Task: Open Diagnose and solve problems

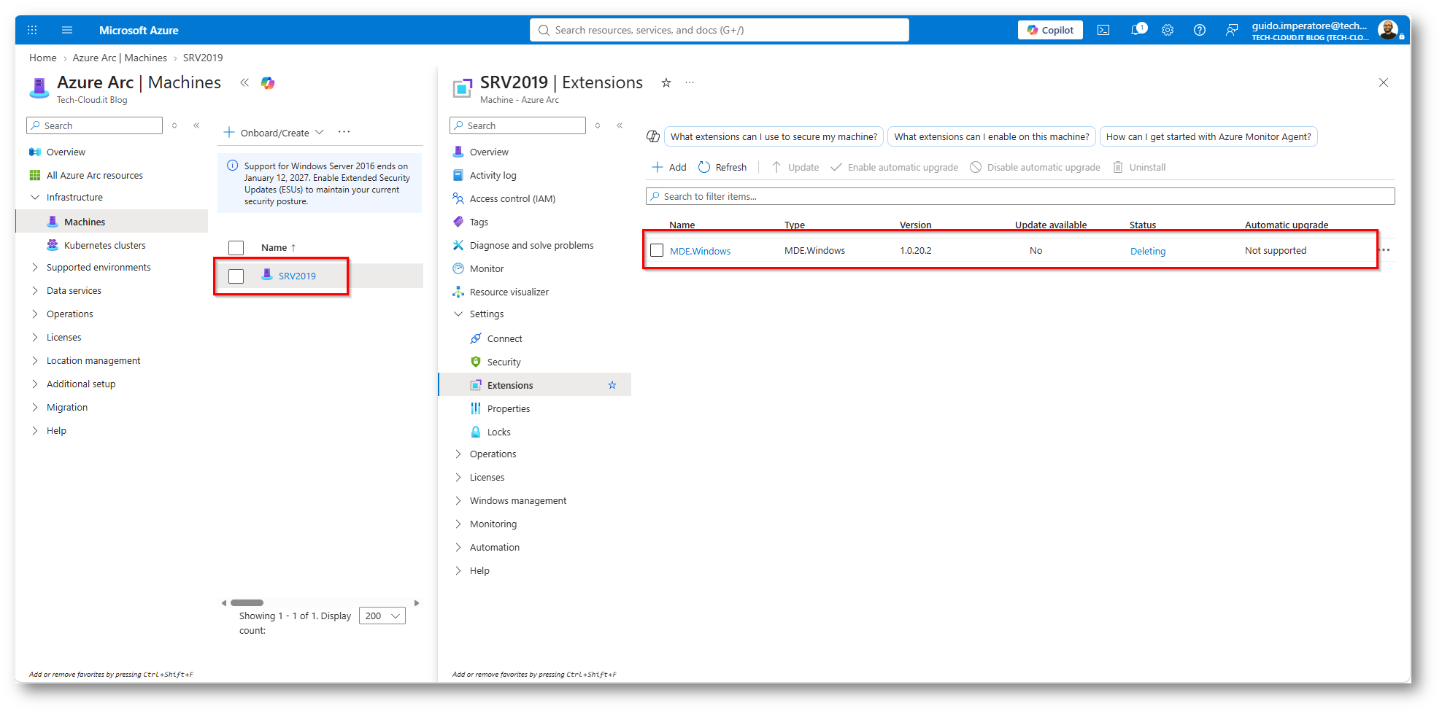Action: tap(531, 246)
